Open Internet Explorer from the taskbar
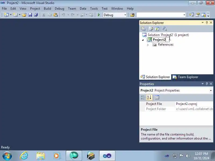Image resolution: width=215 pixels, height=161 pixels. [24, 156]
